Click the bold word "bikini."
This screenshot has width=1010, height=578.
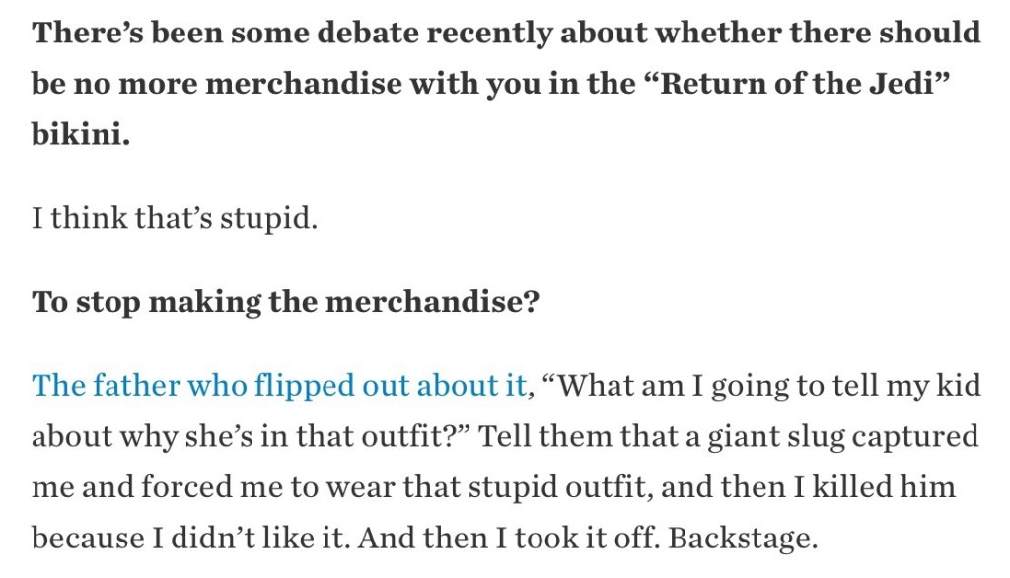[x=81, y=135]
